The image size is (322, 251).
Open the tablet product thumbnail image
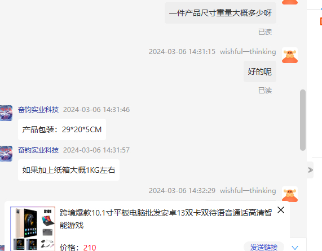tap(33, 228)
